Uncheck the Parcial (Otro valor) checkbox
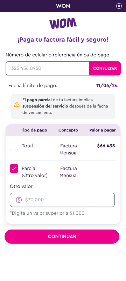 (14, 169)
